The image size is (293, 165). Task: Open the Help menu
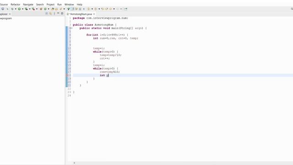pos(79,4)
